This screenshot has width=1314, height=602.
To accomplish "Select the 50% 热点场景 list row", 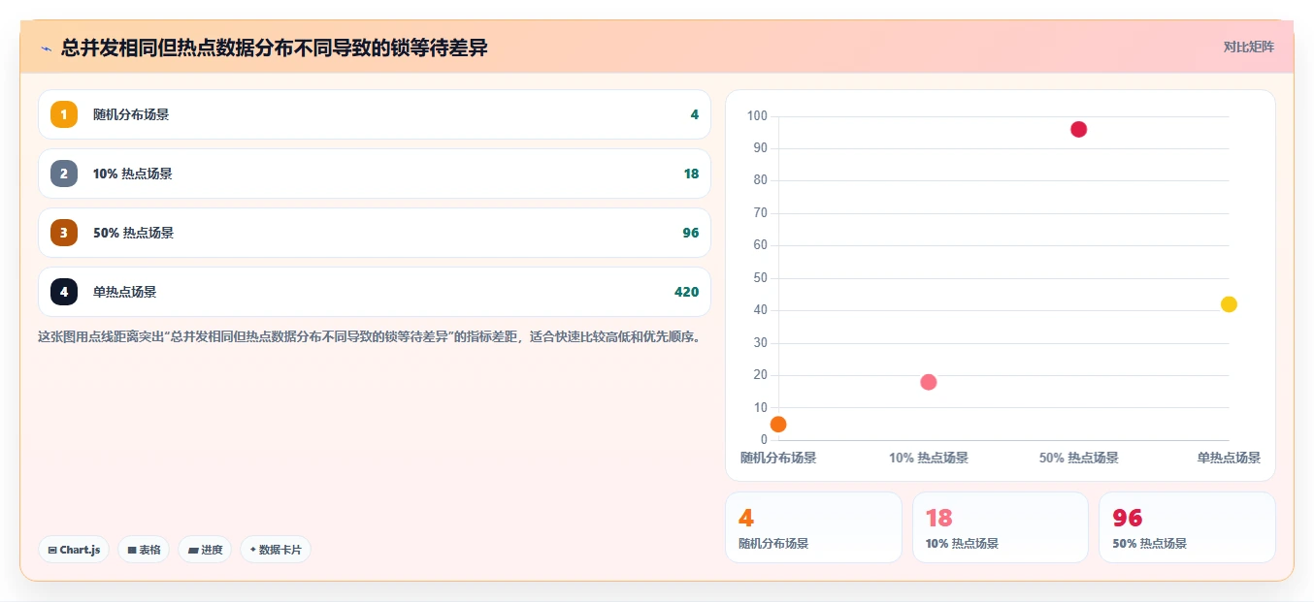I will point(375,233).
